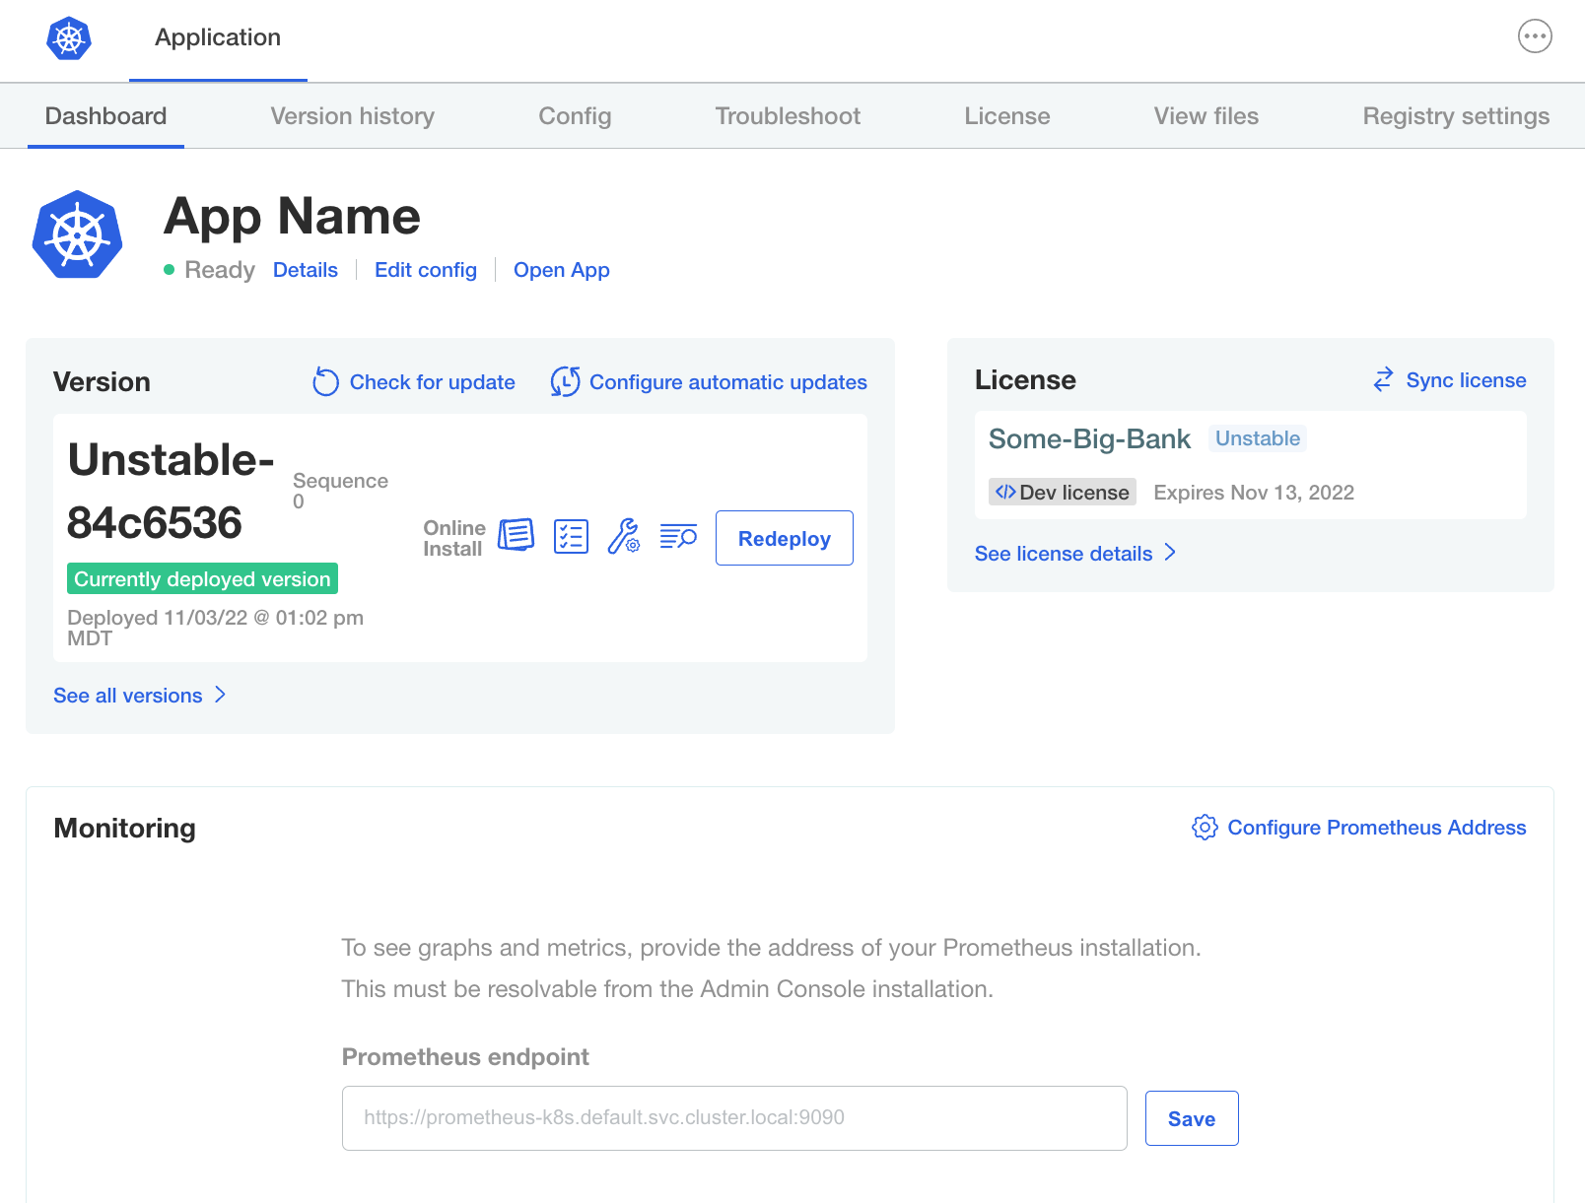Open the release notes icon
The width and height of the screenshot is (1585, 1203).
tap(516, 536)
